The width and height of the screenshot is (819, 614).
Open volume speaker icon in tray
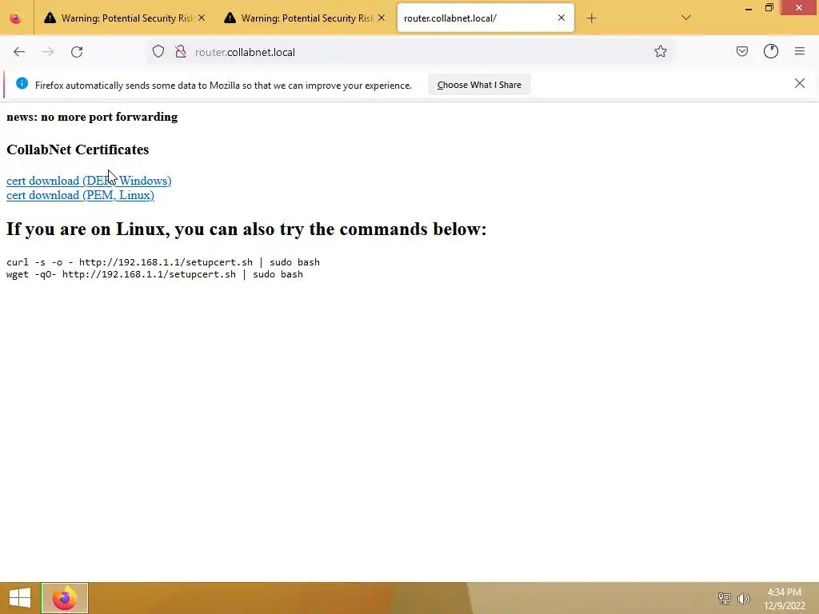tap(744, 598)
